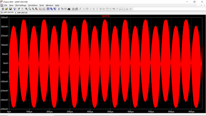Image resolution: width=206 pixels, height=116 pixels.
Task: Click the V(n015) trace label
Action: tap(105, 16)
